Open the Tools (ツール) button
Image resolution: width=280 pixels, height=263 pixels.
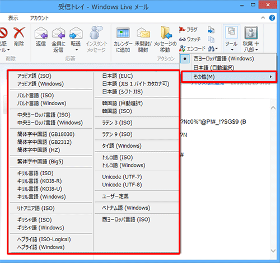[x=231, y=39]
